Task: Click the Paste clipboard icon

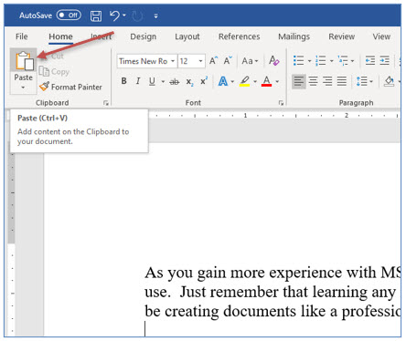Action: 24,60
